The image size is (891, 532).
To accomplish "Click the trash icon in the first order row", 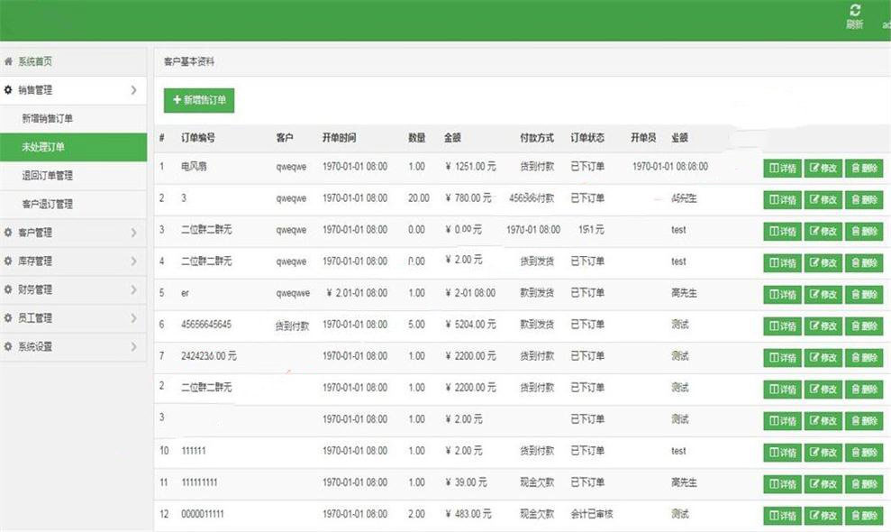I will tap(856, 167).
